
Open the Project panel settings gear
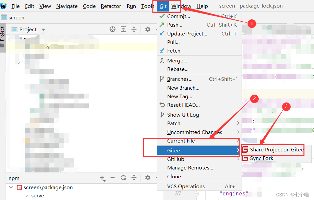pyautogui.click(x=147, y=29)
